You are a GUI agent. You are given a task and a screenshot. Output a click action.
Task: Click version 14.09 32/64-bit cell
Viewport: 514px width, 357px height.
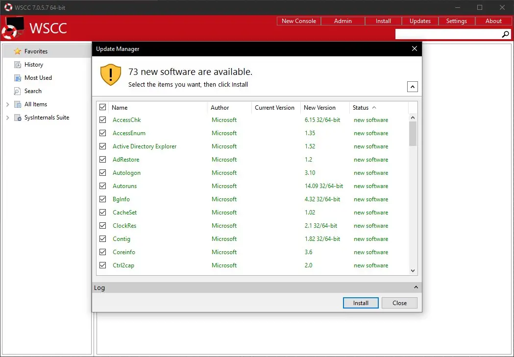coord(324,186)
